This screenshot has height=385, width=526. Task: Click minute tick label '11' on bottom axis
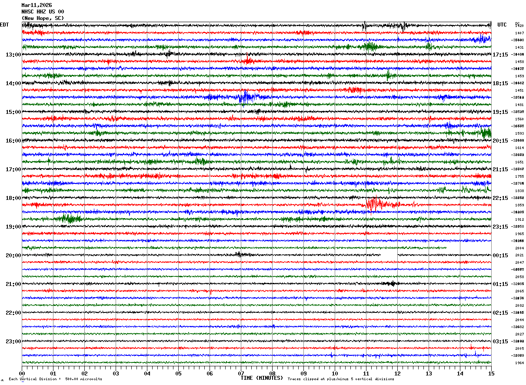[366, 373]
